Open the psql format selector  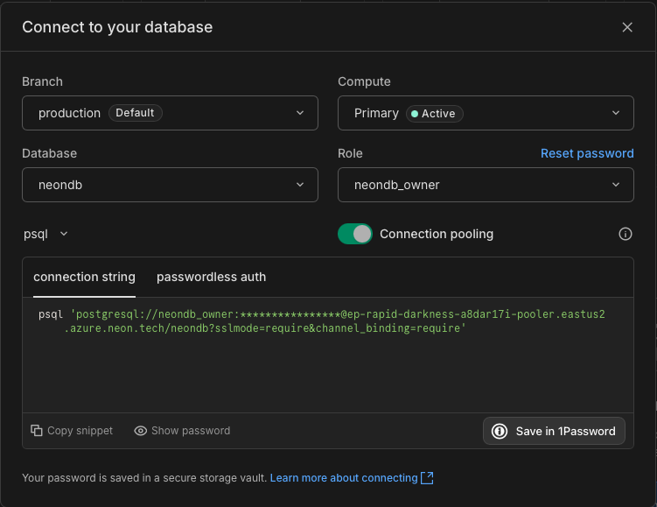tap(45, 234)
